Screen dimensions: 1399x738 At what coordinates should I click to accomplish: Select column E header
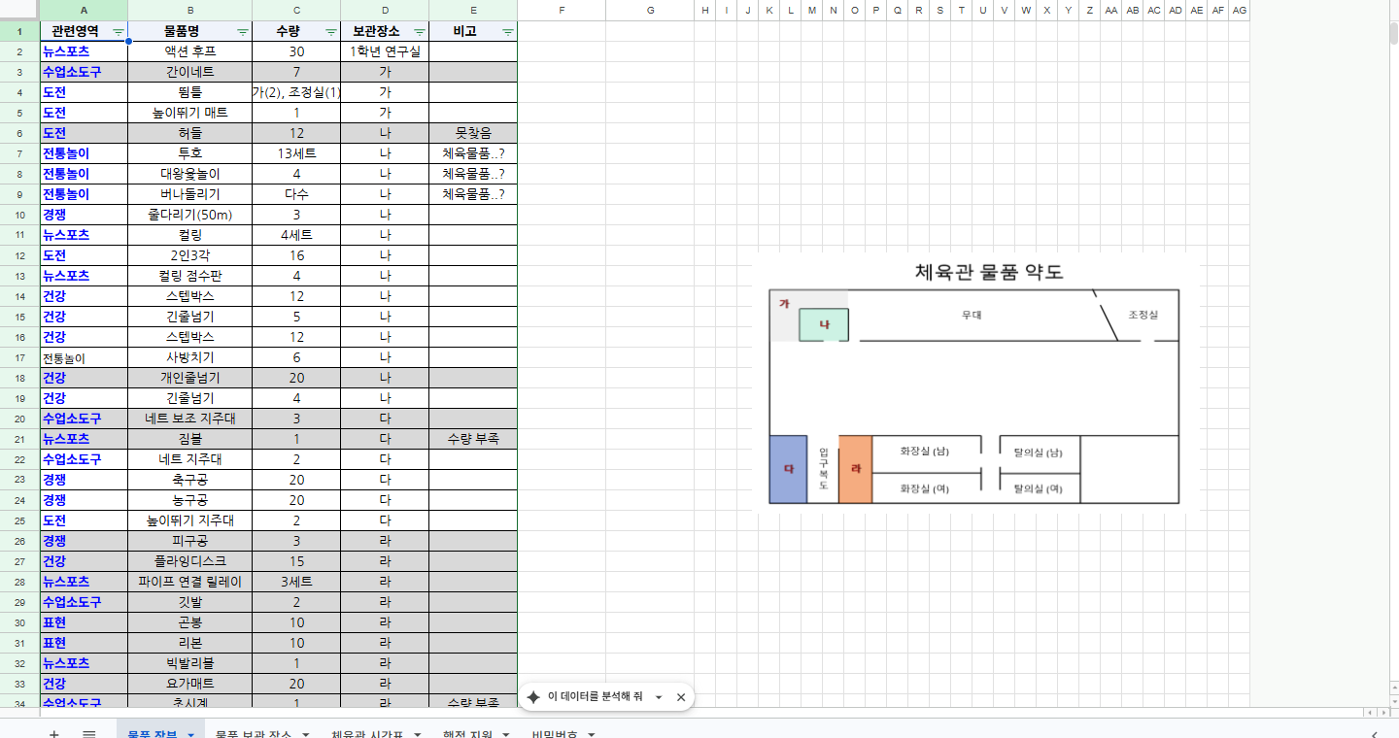pos(473,10)
